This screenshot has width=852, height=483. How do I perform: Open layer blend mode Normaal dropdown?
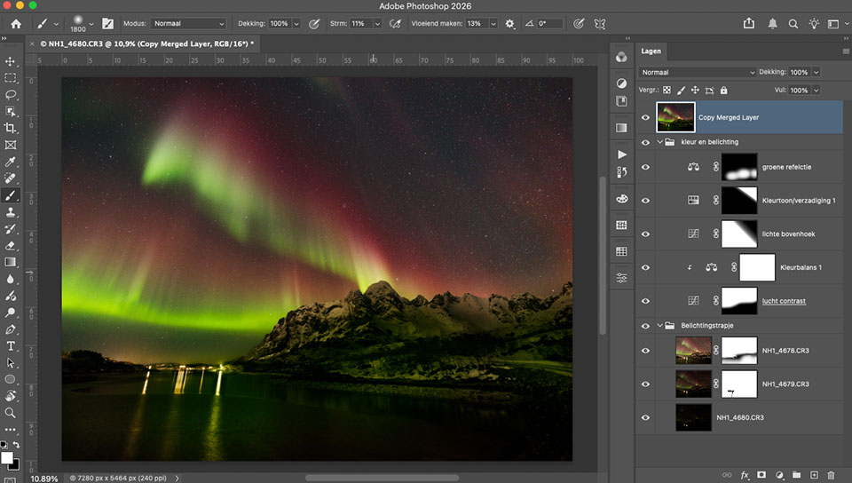tap(697, 72)
